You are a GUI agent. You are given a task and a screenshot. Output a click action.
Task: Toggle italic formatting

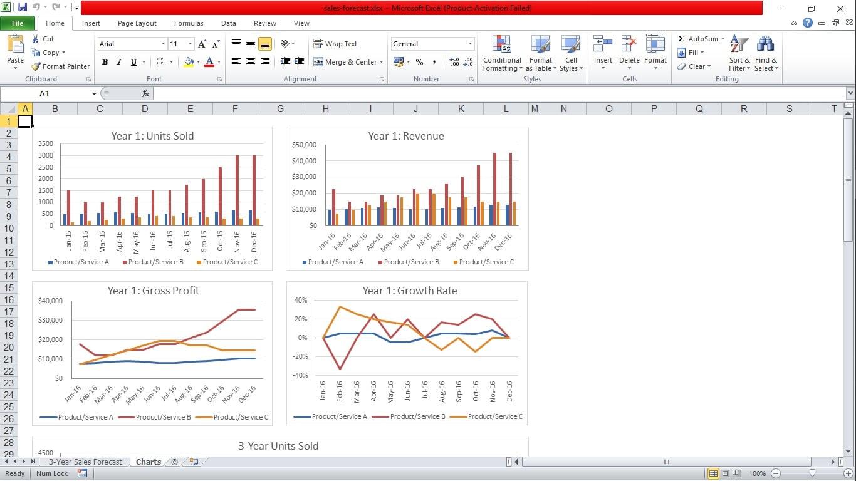pyautogui.click(x=118, y=62)
